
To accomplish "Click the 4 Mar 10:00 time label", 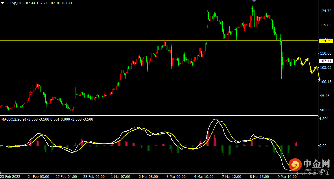I will [204, 177].
